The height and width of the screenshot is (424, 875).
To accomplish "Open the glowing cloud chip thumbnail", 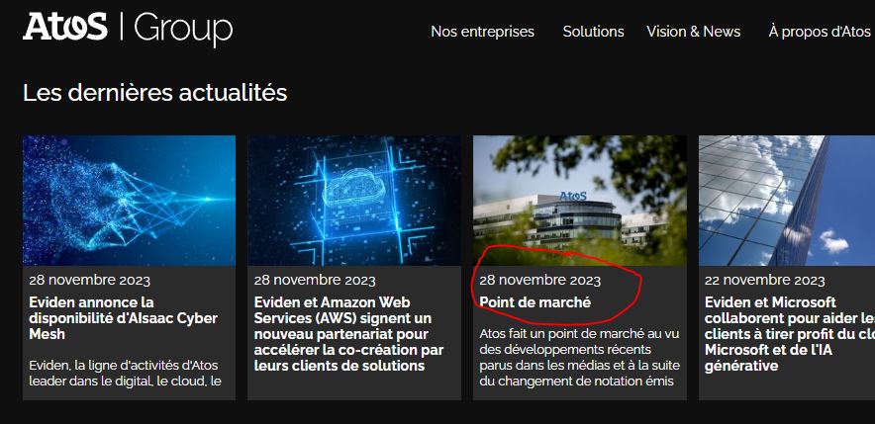I will click(354, 201).
